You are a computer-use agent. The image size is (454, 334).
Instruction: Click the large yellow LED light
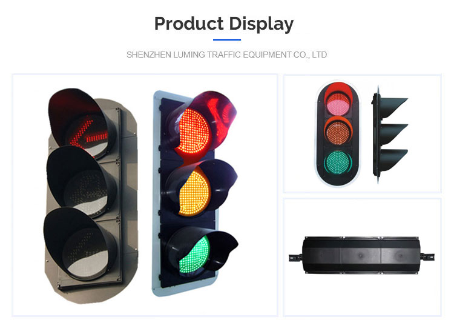click(194, 193)
